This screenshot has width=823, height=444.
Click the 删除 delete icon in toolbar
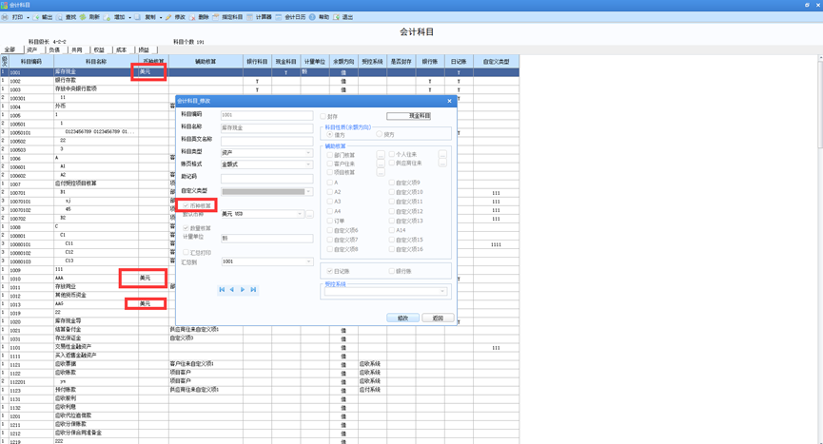click(x=192, y=17)
